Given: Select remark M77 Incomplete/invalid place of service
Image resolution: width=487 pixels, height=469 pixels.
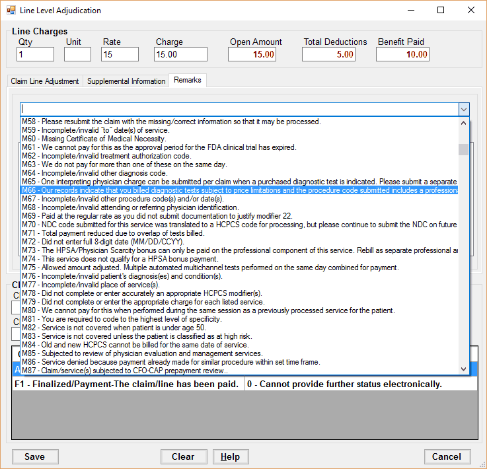Looking at the screenshot, I should click(x=82, y=285).
